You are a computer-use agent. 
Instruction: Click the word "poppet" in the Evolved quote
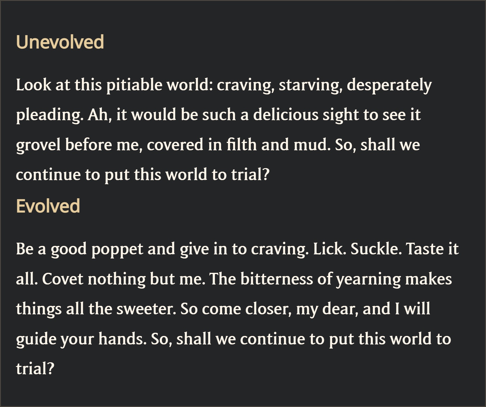(117, 249)
